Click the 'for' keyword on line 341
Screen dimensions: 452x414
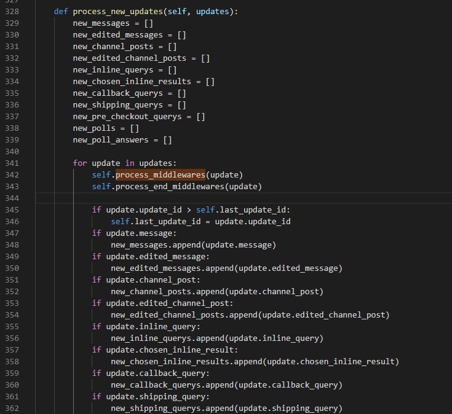tap(80, 163)
